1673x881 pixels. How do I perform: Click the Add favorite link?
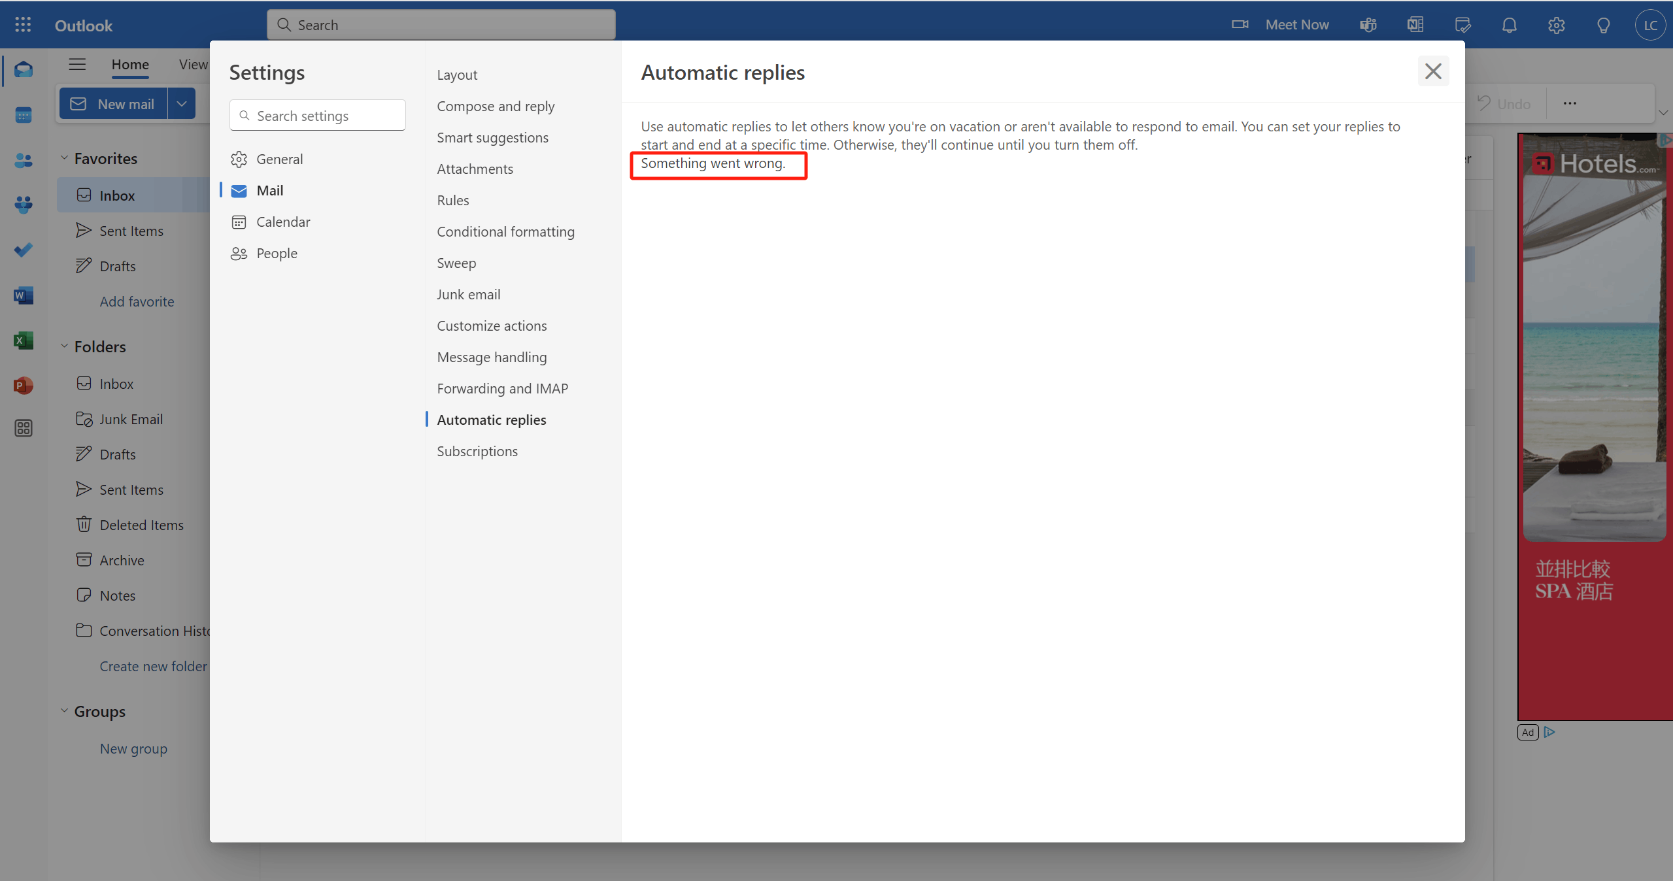tap(137, 302)
